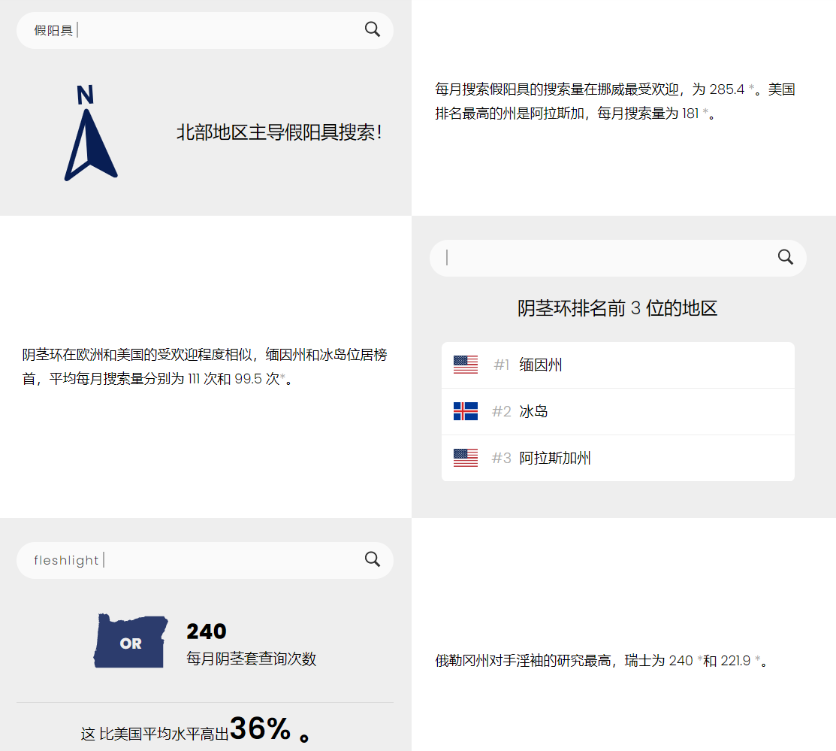836x751 pixels.
Task: Click the paragraph mentioning 挪威 and 285.4
Action: click(615, 101)
